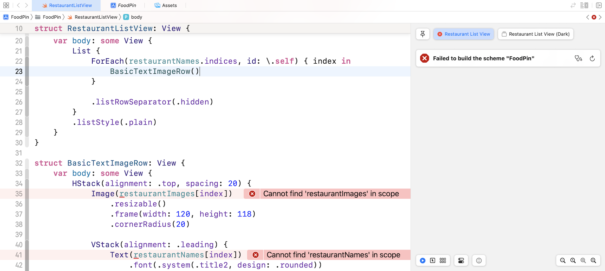Zoom the canvas to 100 percent
The width and height of the screenshot is (605, 271).
[573, 261]
